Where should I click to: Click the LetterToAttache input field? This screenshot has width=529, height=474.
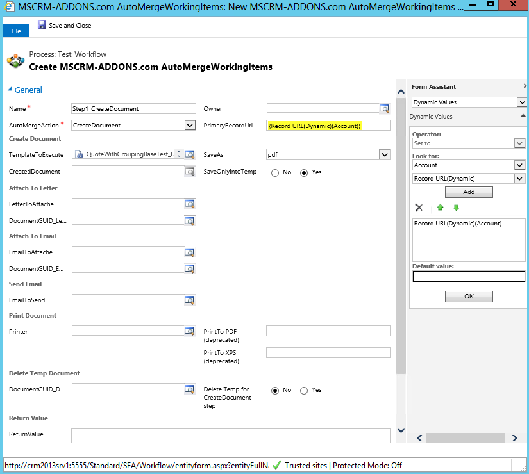click(x=128, y=204)
